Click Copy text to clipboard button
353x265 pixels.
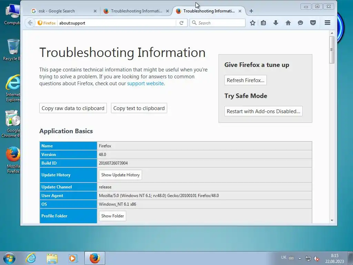(x=139, y=108)
